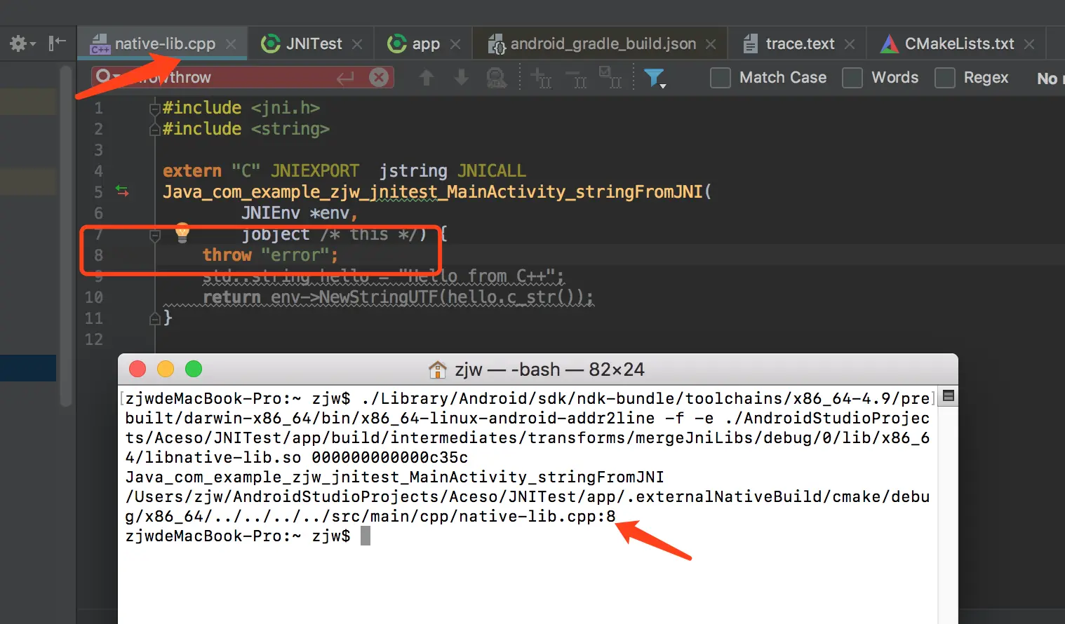Click the gutter related-declaration icon on line 5
Image resolution: width=1065 pixels, height=624 pixels.
click(122, 191)
